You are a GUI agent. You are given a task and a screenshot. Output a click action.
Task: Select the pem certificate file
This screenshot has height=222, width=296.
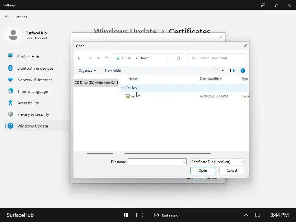[x=135, y=96]
